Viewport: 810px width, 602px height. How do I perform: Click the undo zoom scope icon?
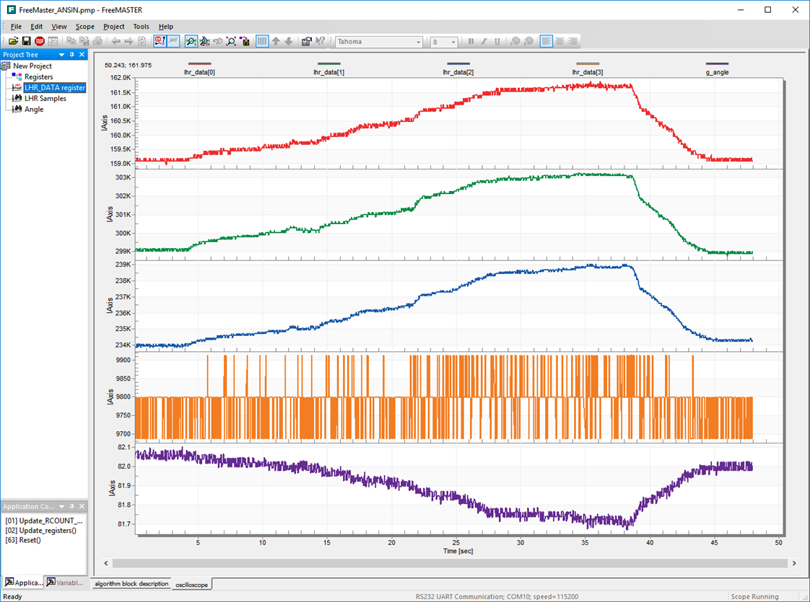[218, 41]
